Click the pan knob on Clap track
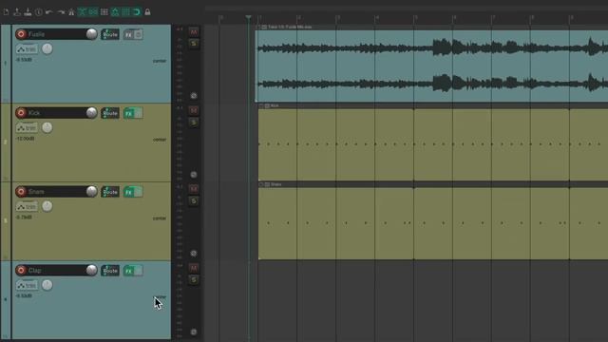608x342 pixels. [x=47, y=285]
